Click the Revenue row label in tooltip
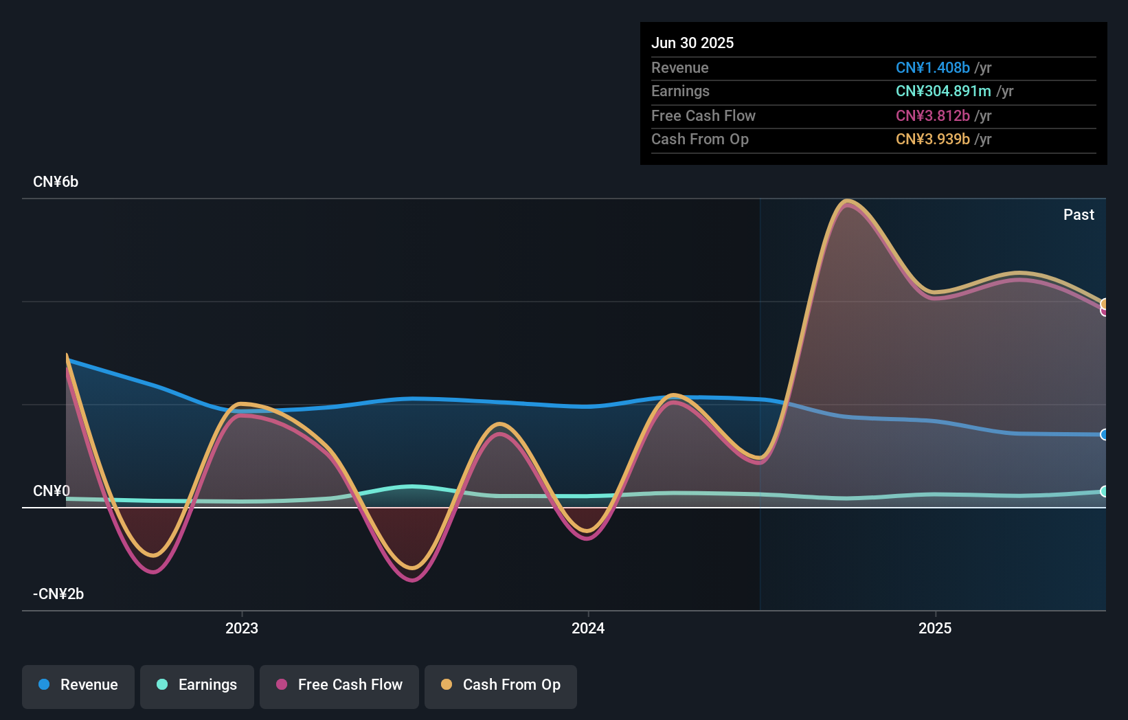Viewport: 1128px width, 720px height. pyautogui.click(x=680, y=68)
